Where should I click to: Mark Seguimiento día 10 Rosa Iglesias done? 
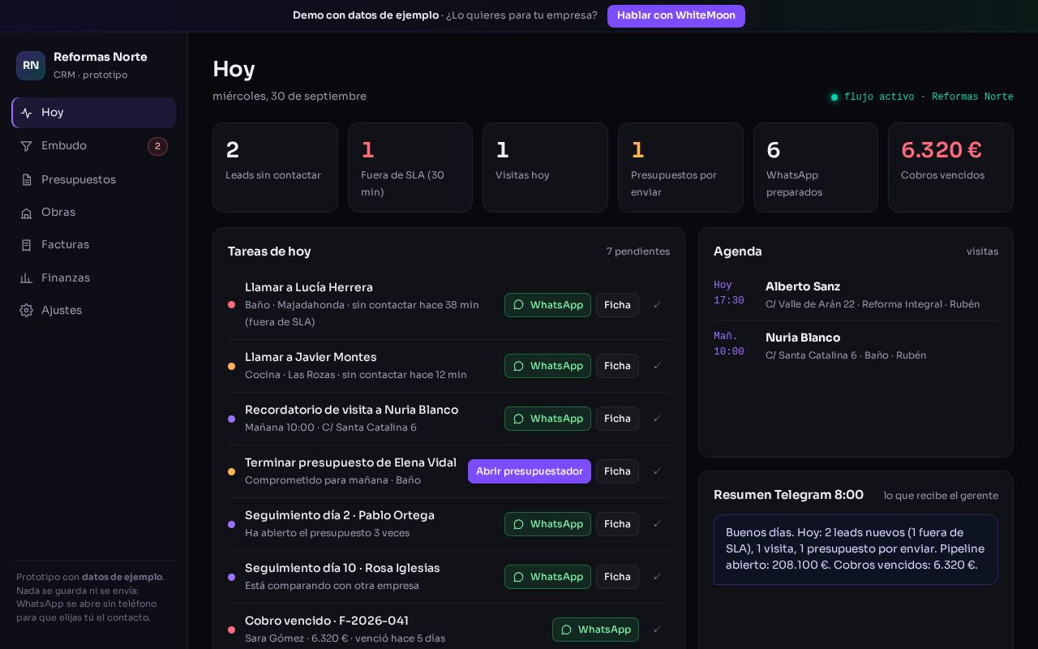657,577
